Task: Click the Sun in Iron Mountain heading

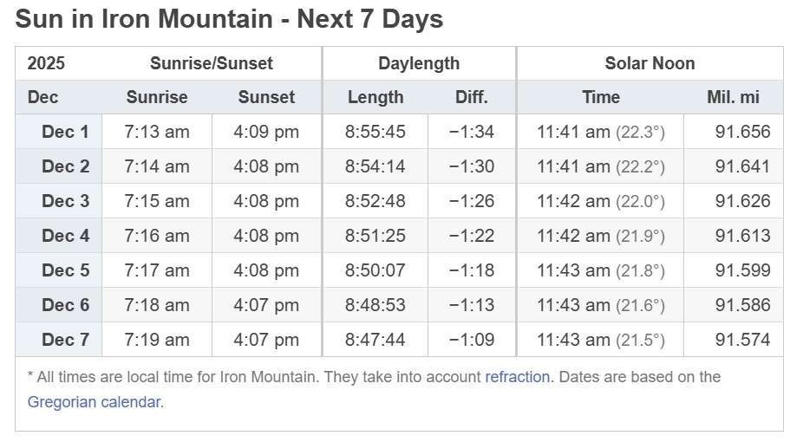Action: click(229, 19)
